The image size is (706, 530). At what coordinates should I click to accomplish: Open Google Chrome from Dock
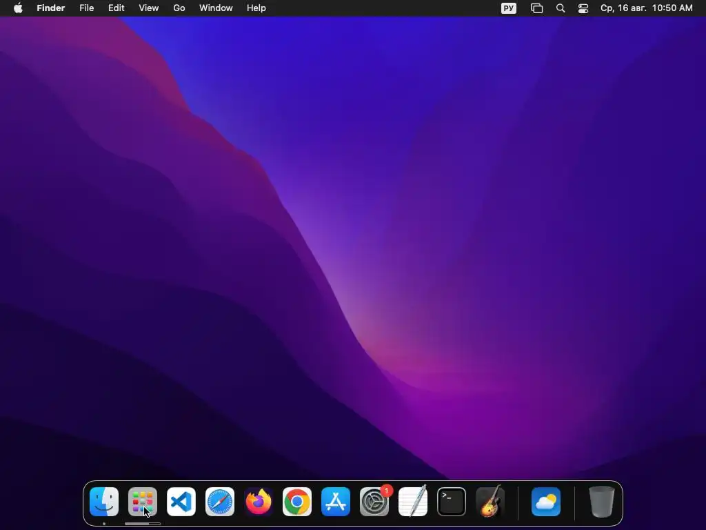(297, 502)
